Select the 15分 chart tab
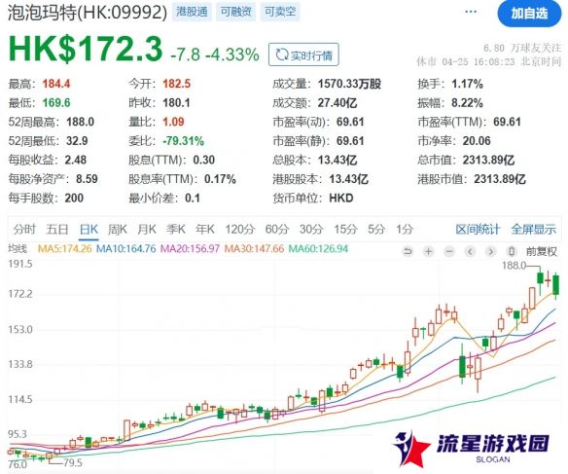 tap(345, 229)
